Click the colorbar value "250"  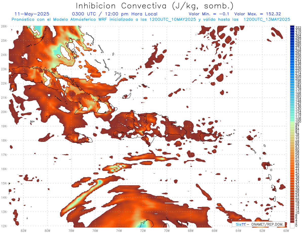[x=298, y=58]
